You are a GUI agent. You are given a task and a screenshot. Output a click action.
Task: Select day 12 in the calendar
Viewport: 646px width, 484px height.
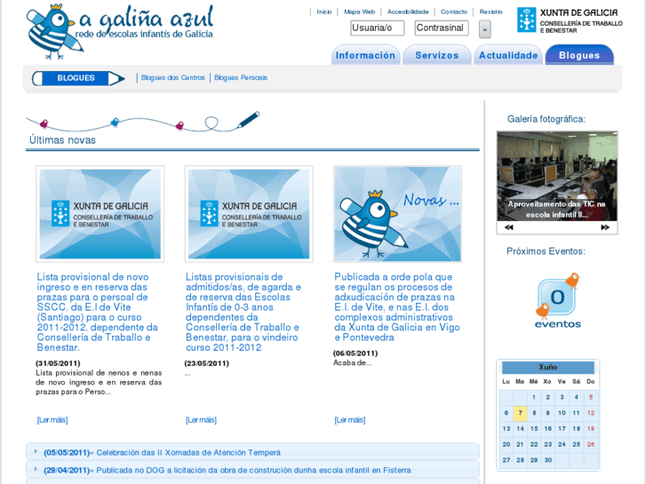click(x=590, y=413)
